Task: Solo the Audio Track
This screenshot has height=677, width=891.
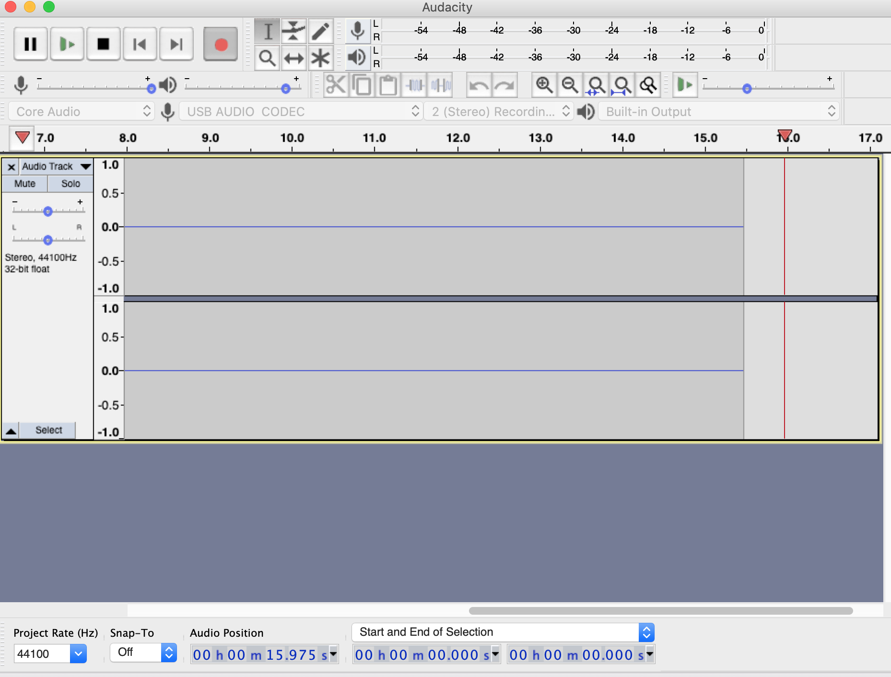Action: click(70, 184)
